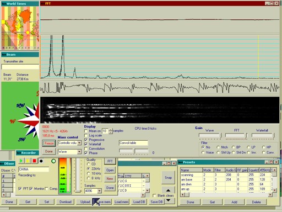Click the down arrow button beside Save DB
Viewport: 282px width, 212px height.
coord(168,200)
